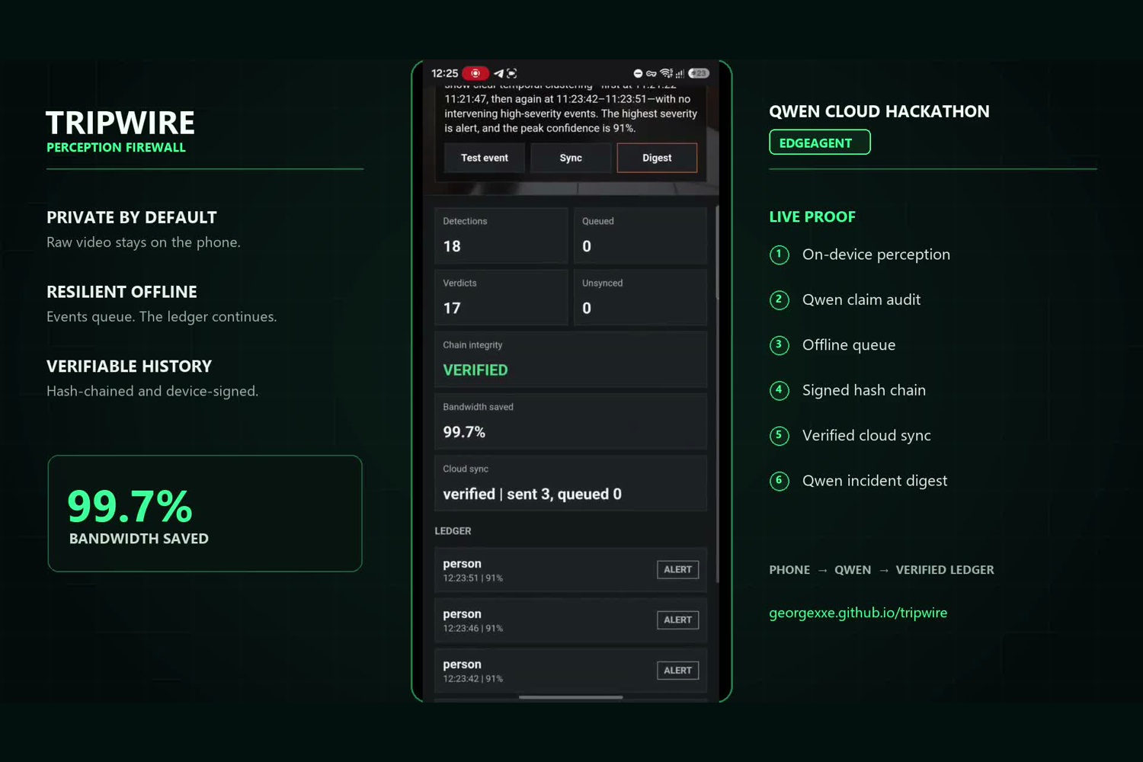The height and width of the screenshot is (762, 1143).
Task: Tap the red screen recording indicator
Action: [x=475, y=73]
